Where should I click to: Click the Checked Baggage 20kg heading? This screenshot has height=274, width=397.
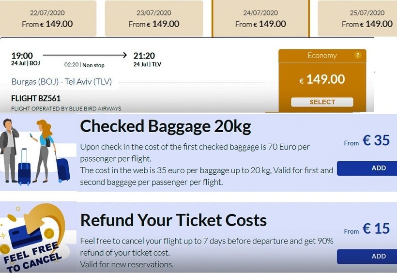click(166, 126)
